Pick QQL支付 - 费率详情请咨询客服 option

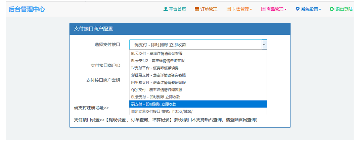(198, 90)
